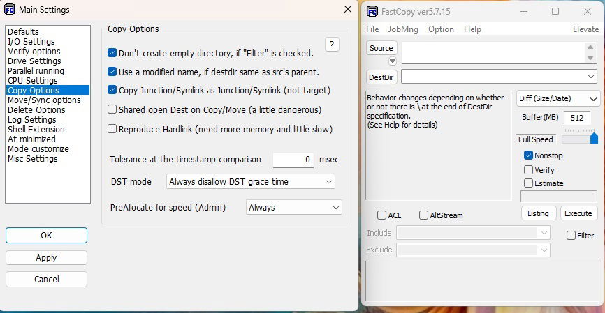Click the Source field scroll up arrow

(x=590, y=47)
